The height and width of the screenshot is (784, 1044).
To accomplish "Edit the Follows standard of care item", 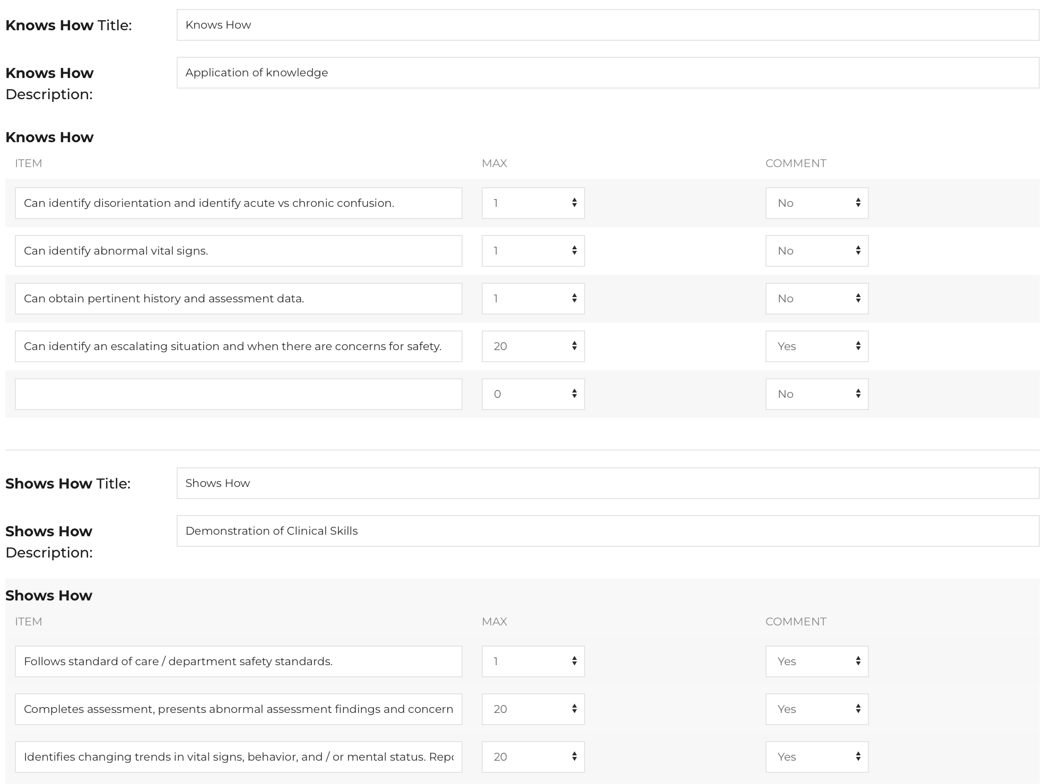I will [239, 661].
